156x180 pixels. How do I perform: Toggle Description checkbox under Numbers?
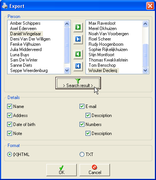tap(88, 133)
